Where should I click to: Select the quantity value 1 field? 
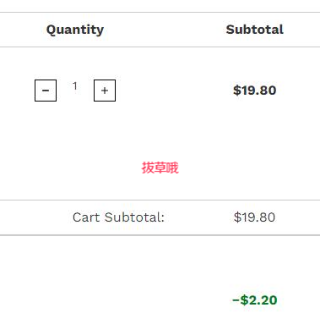[x=75, y=86]
